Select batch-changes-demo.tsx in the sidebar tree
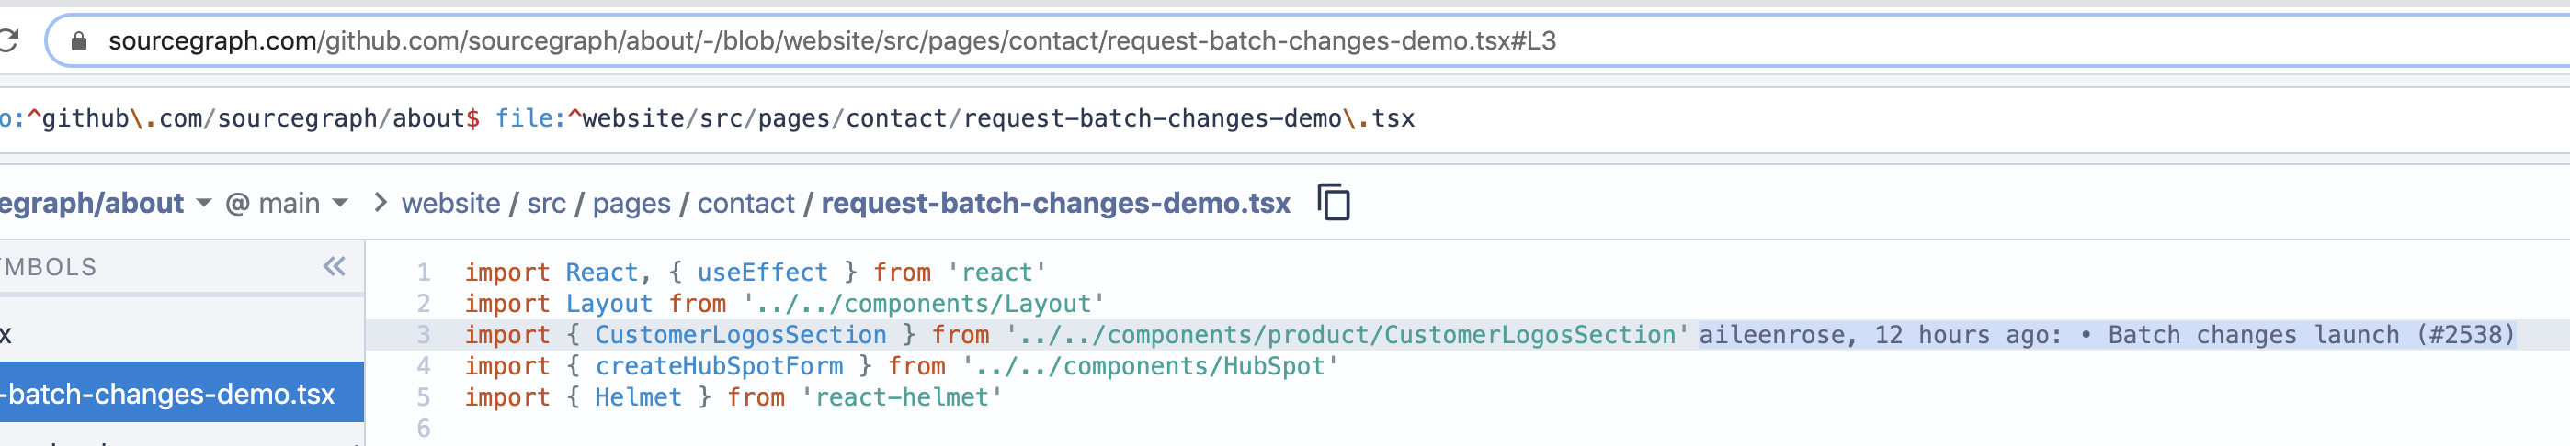 coord(182,394)
